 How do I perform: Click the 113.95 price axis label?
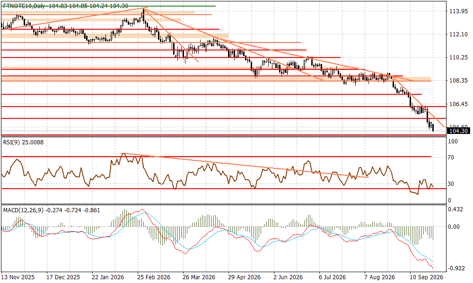click(458, 11)
